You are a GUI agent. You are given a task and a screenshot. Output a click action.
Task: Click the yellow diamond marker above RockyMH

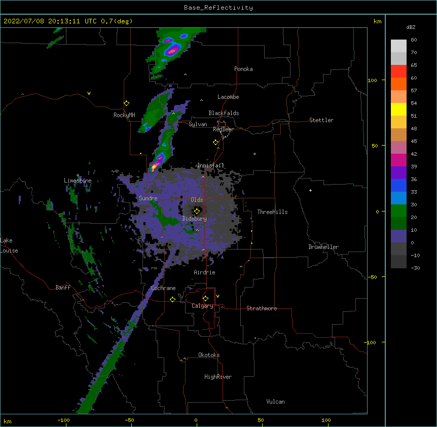(127, 103)
